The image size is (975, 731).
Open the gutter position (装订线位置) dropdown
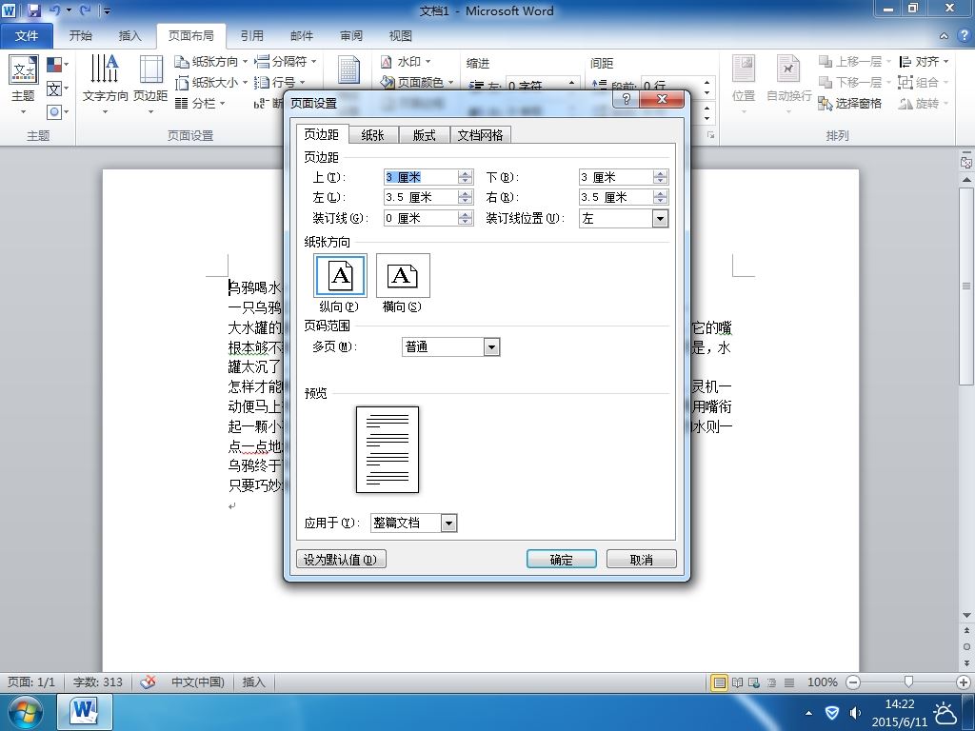pos(661,218)
